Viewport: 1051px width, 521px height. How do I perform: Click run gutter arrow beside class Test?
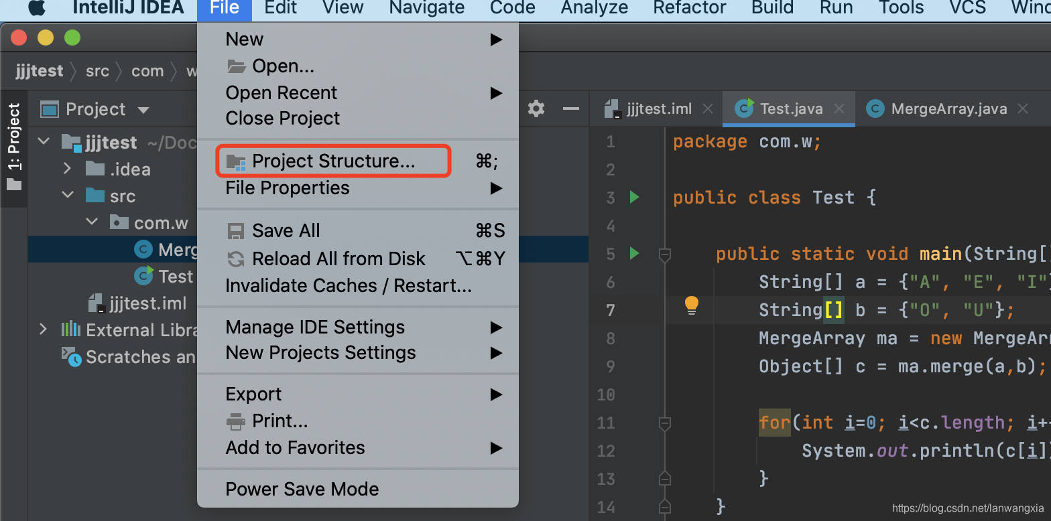[x=634, y=198]
